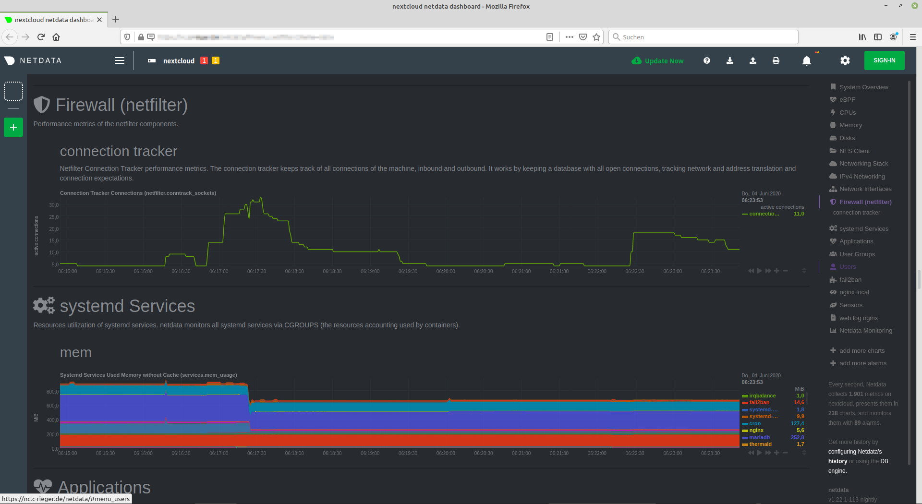Open the alarms bell icon

pyautogui.click(x=807, y=60)
